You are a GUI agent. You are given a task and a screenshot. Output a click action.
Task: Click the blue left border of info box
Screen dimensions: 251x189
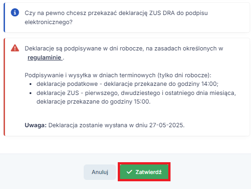click(x=5, y=17)
